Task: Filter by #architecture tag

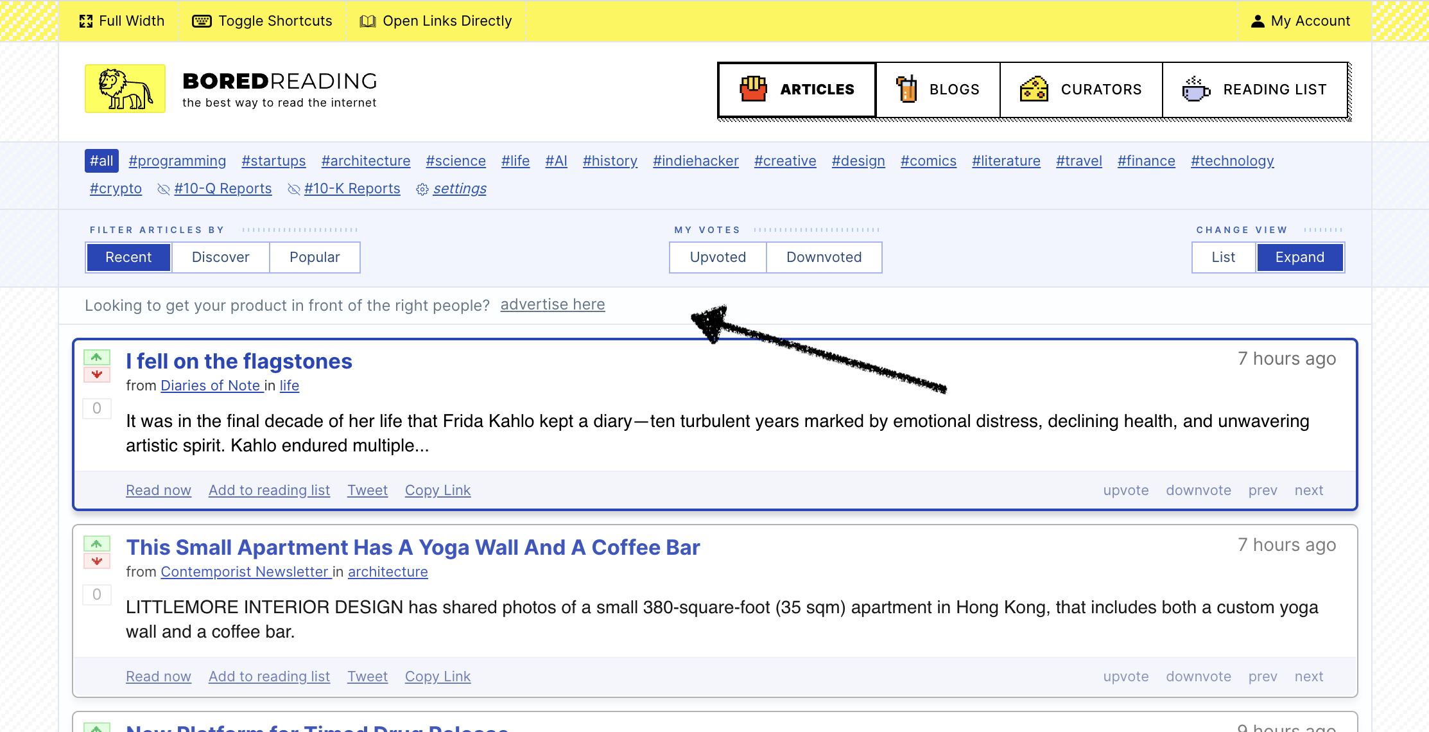Action: (x=366, y=161)
